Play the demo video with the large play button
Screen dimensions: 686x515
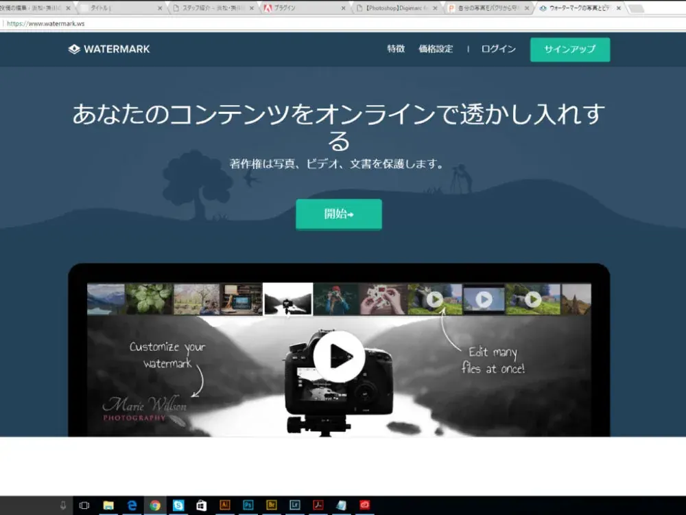point(339,356)
